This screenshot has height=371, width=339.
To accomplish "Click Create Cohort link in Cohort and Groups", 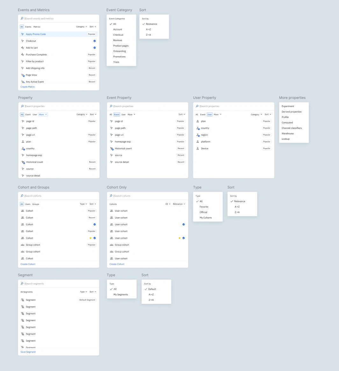I will (28, 264).
